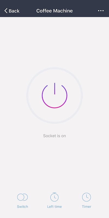Image resolution: width=109 pixels, height=218 pixels.
Task: Click right partial circle of Switch icon
Action: pos(26,197)
